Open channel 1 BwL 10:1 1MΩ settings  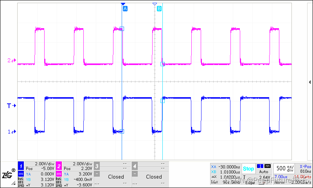pyautogui.click(x=21, y=182)
